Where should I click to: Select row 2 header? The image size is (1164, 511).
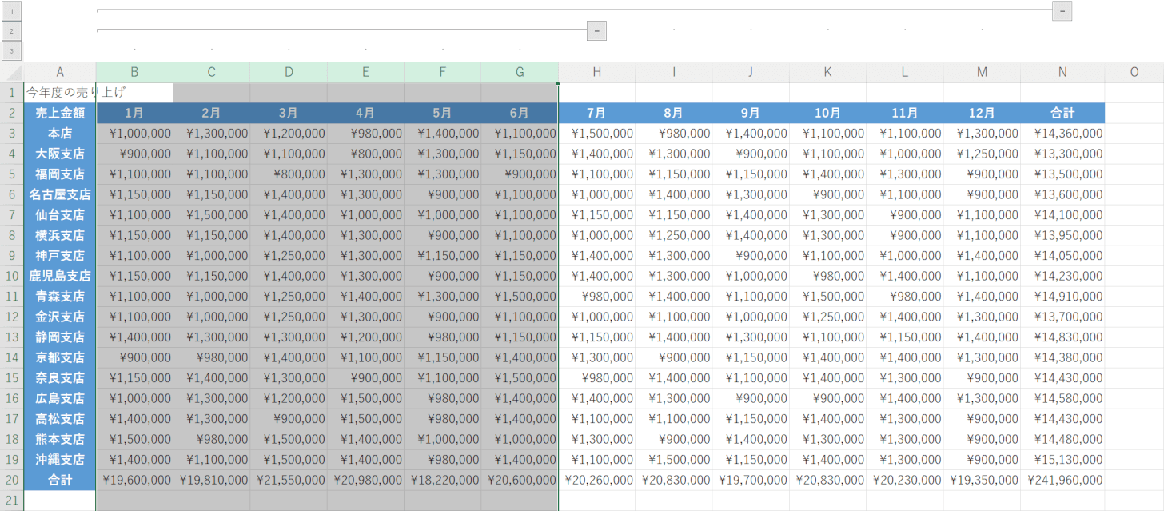(11, 113)
